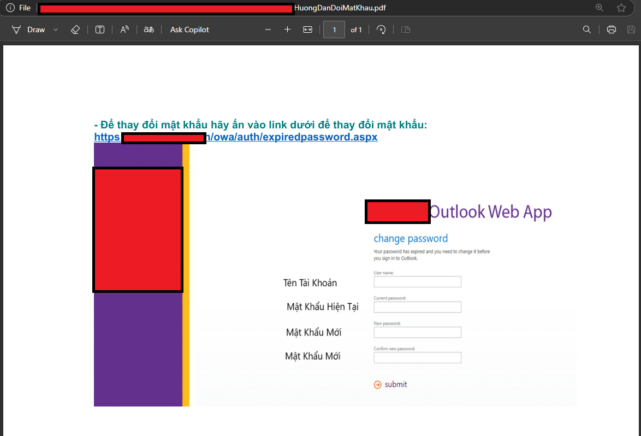Zoom in with the plus button

pyautogui.click(x=287, y=30)
